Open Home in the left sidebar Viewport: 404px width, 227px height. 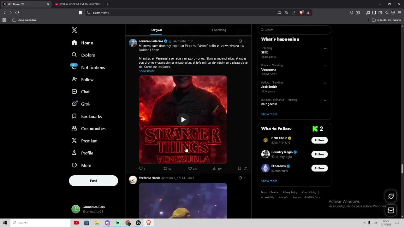(83, 43)
